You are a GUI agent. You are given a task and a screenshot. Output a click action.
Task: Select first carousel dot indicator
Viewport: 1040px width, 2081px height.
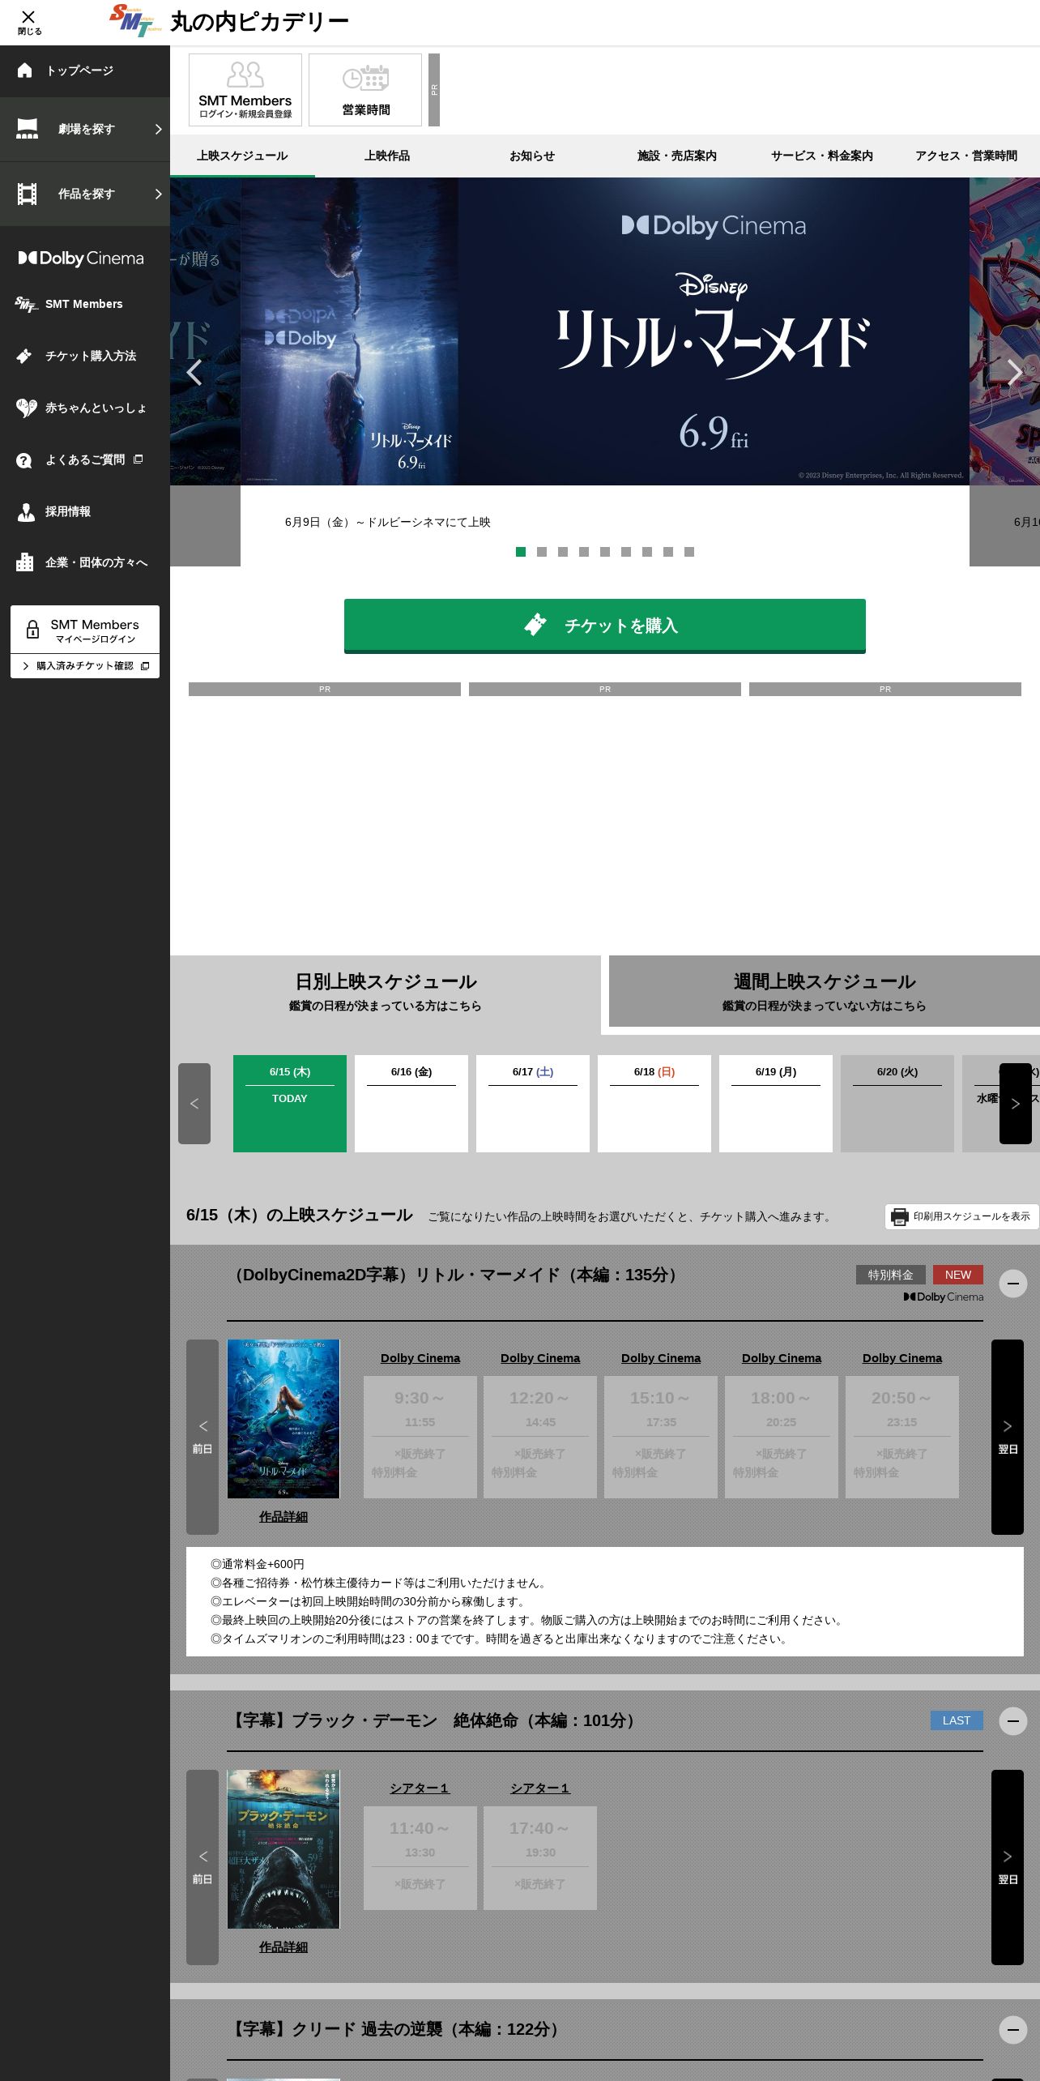(521, 552)
